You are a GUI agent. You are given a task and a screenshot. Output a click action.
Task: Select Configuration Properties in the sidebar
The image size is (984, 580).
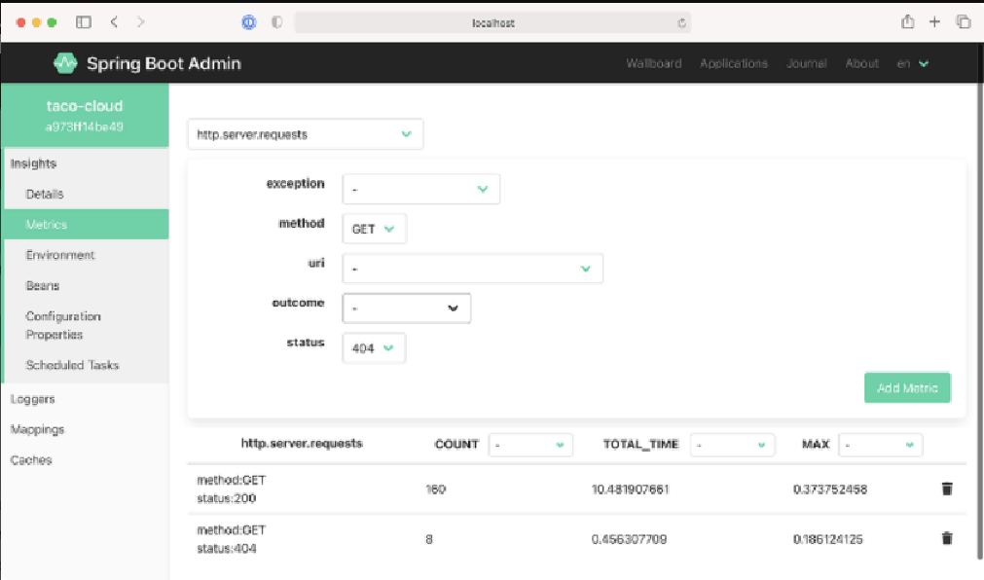pos(87,325)
